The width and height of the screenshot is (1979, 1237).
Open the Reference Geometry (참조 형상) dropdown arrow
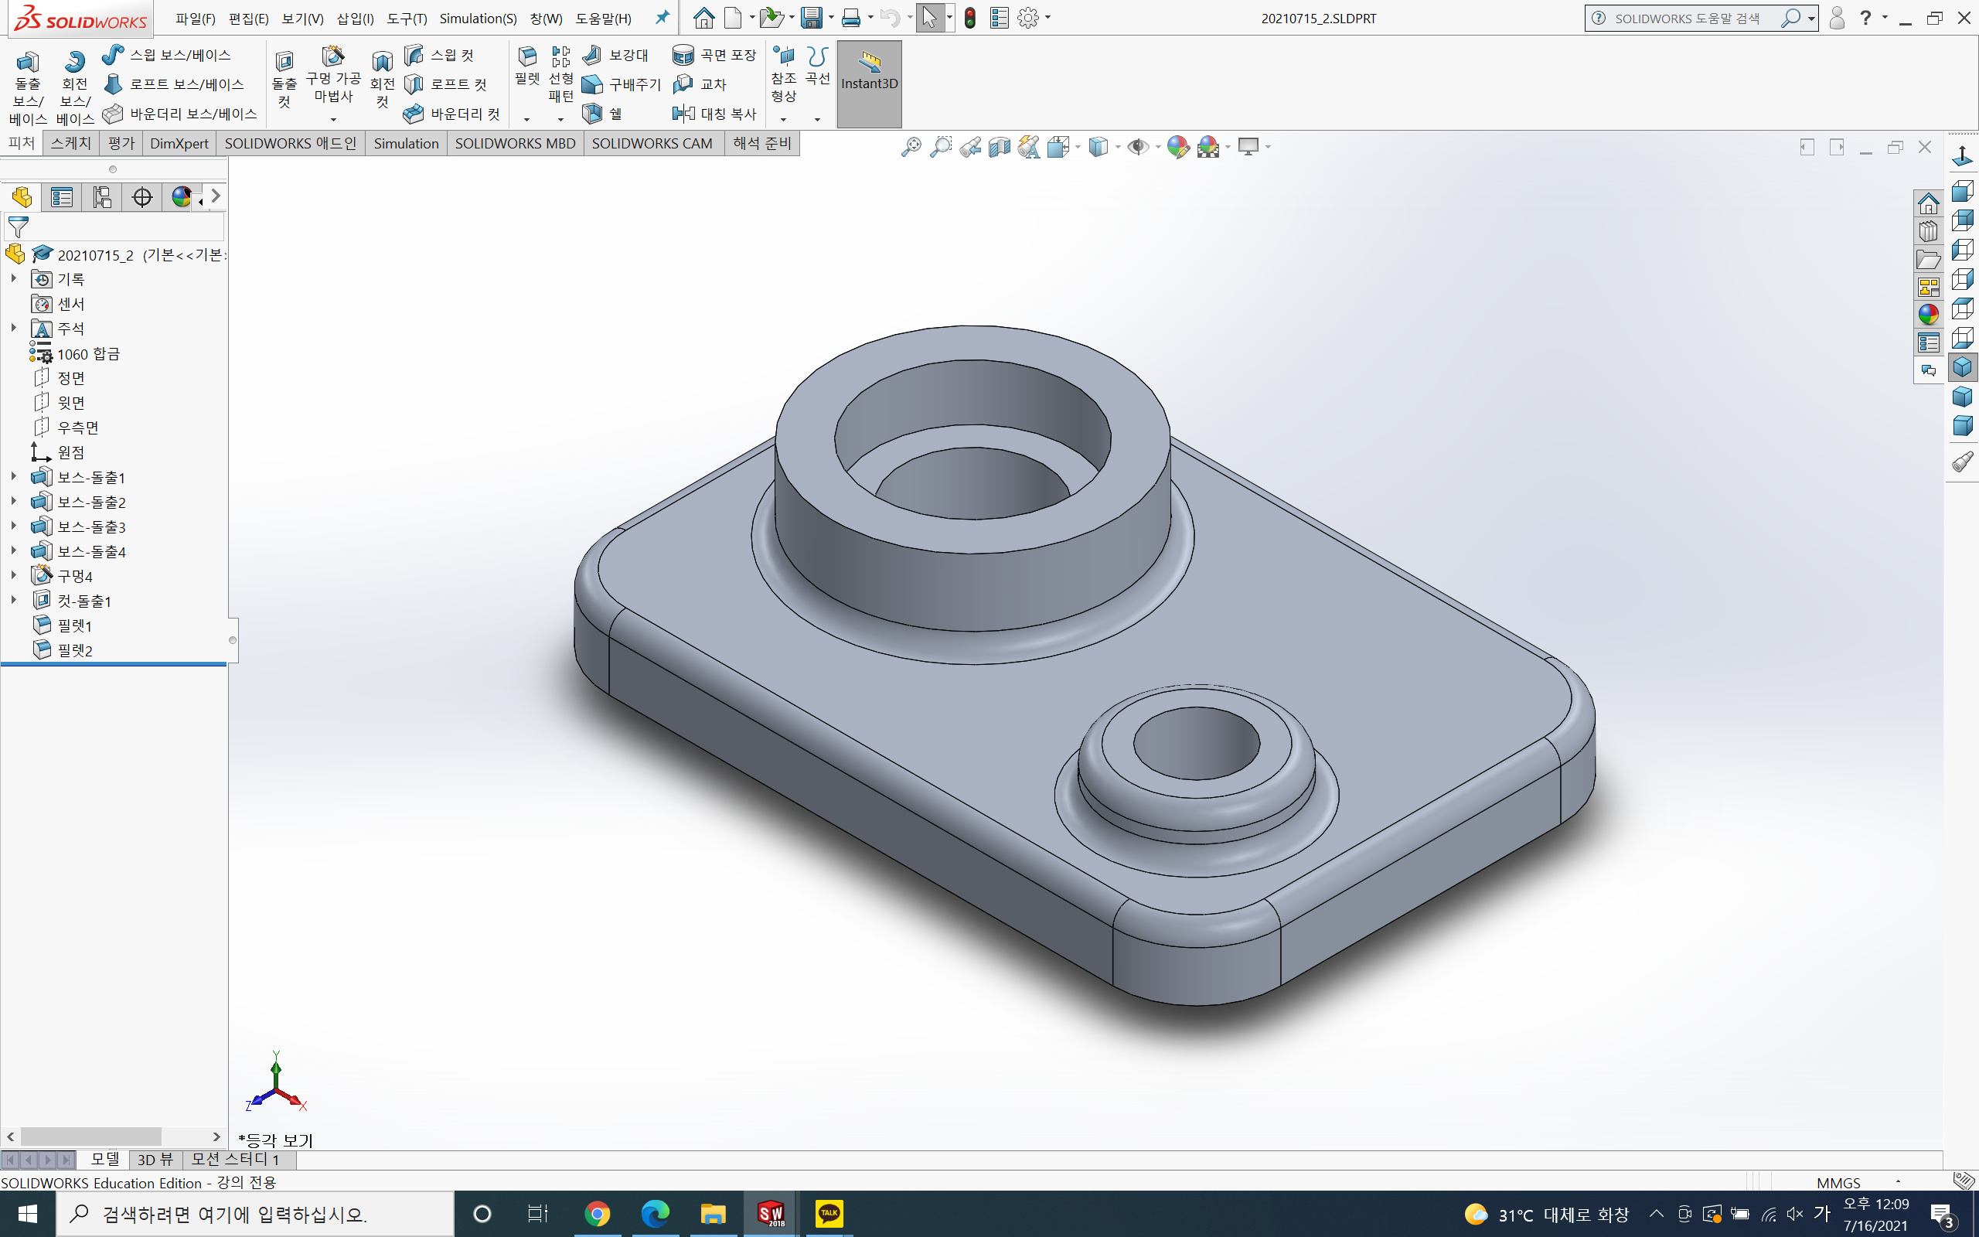click(783, 119)
